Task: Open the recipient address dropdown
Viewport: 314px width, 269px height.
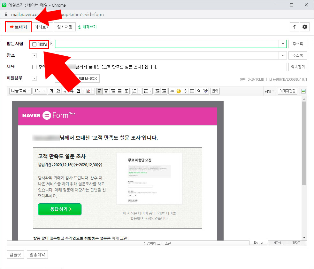Action: [282, 44]
